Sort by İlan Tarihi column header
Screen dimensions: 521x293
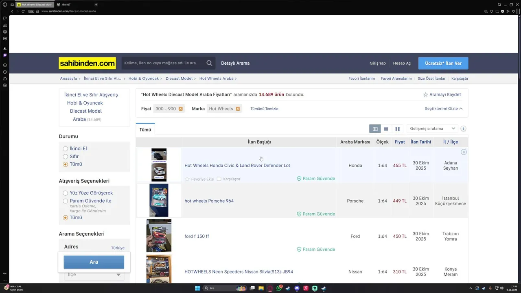point(421,142)
